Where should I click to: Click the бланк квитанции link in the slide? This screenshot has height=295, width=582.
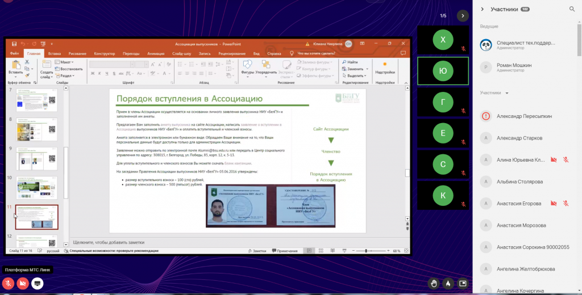click(x=238, y=163)
